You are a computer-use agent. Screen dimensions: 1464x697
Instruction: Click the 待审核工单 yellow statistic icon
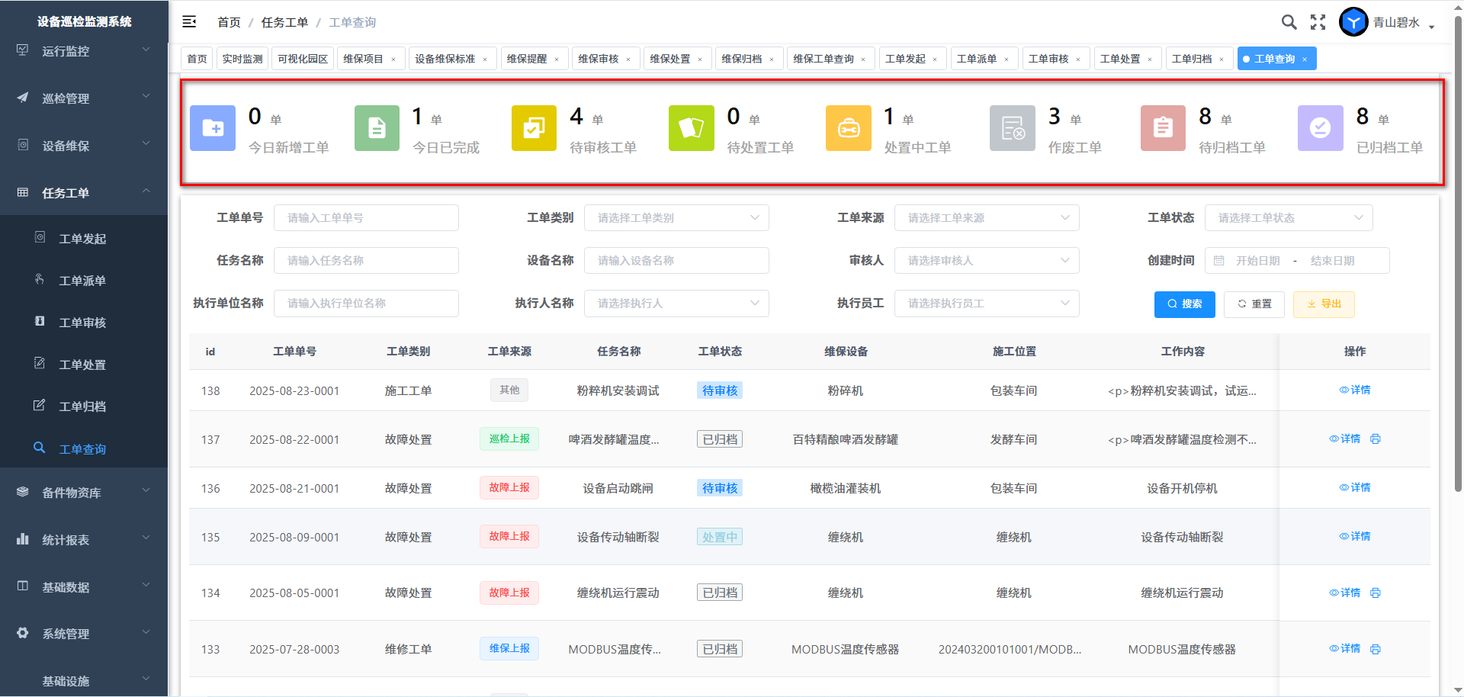coord(534,128)
